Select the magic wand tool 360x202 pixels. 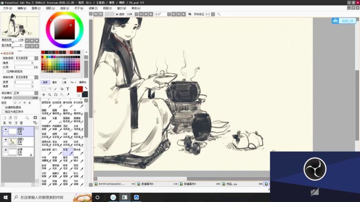click(x=55, y=89)
